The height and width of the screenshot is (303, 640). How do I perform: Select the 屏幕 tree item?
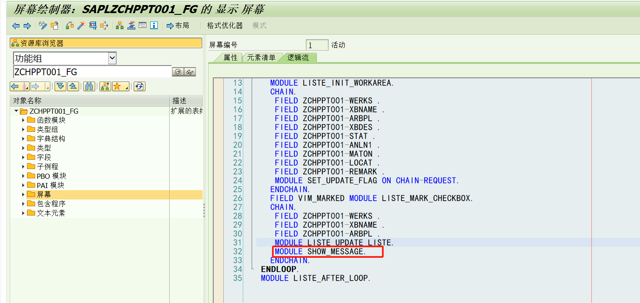[x=44, y=194]
